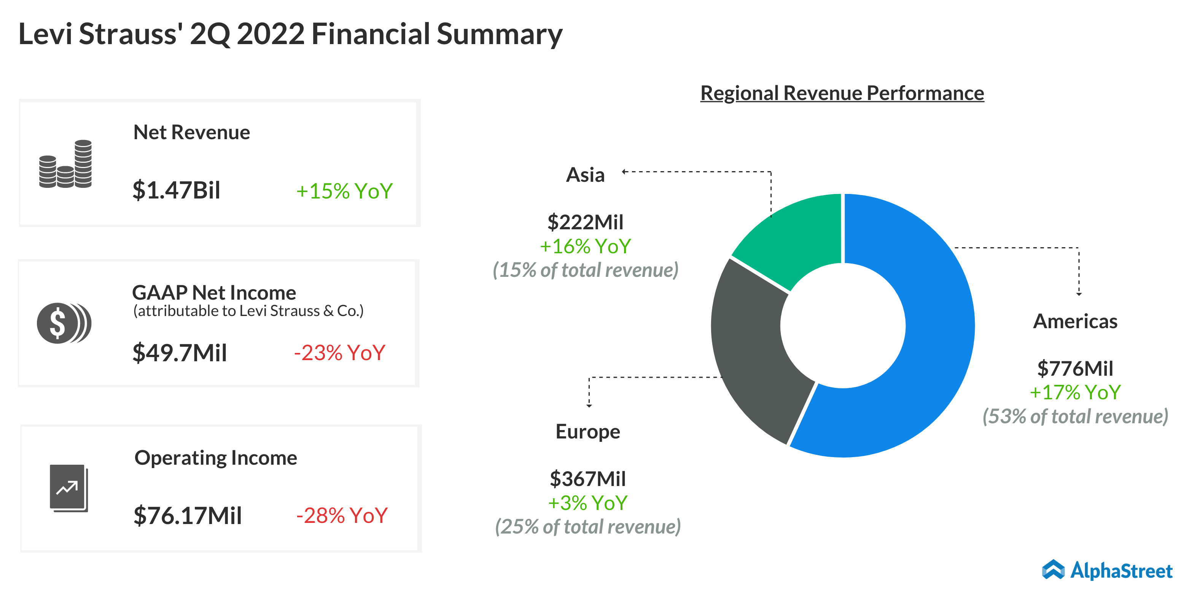Toggle the Operating Income card
This screenshot has width=1189, height=594.
219,489
